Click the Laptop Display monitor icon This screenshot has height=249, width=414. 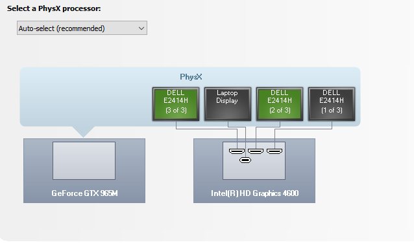(228, 104)
